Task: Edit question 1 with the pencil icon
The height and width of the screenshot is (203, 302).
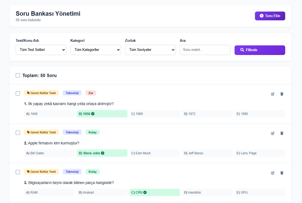Action: coord(273,94)
